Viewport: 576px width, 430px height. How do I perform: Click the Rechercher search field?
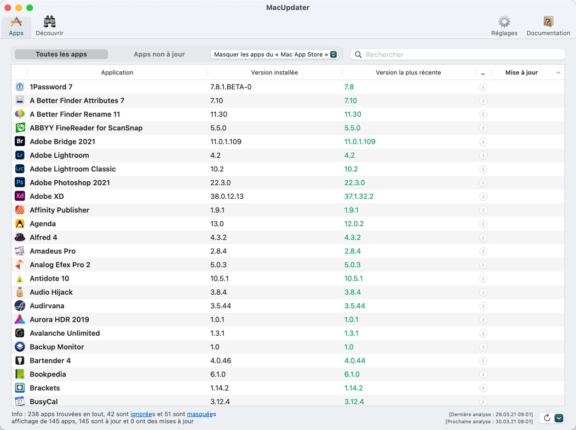(x=458, y=54)
